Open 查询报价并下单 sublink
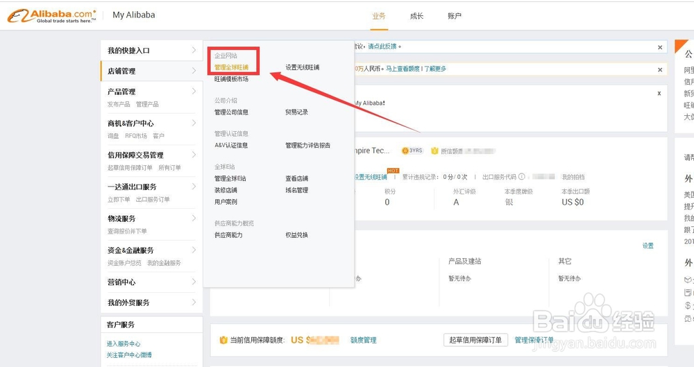 pos(127,231)
